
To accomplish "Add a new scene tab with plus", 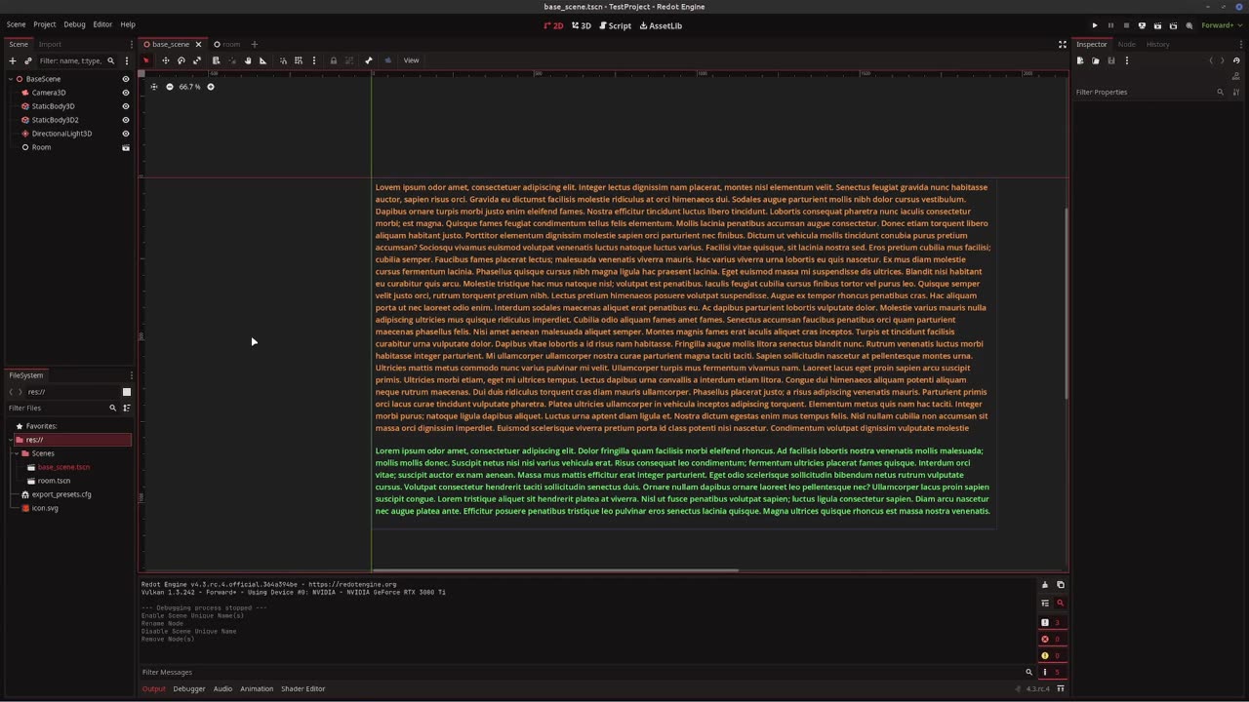I will click(254, 44).
